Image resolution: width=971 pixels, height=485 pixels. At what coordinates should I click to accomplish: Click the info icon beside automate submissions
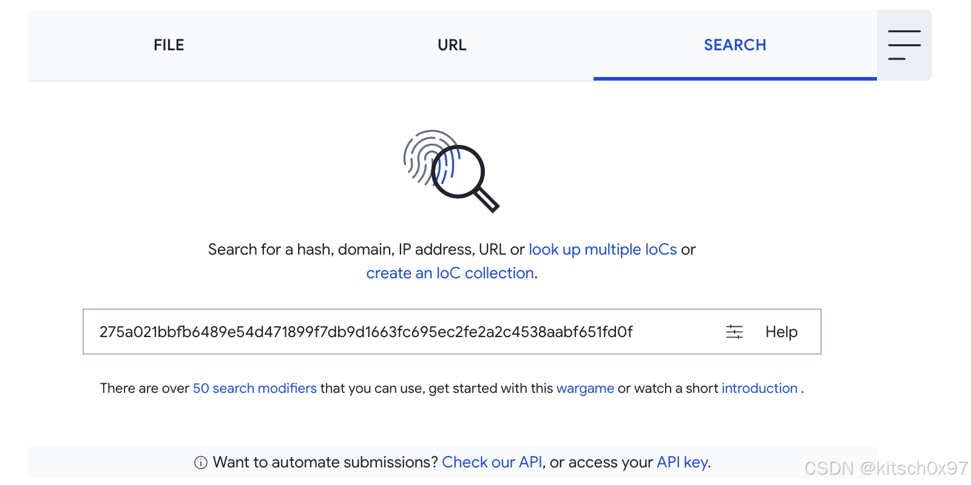tap(200, 463)
